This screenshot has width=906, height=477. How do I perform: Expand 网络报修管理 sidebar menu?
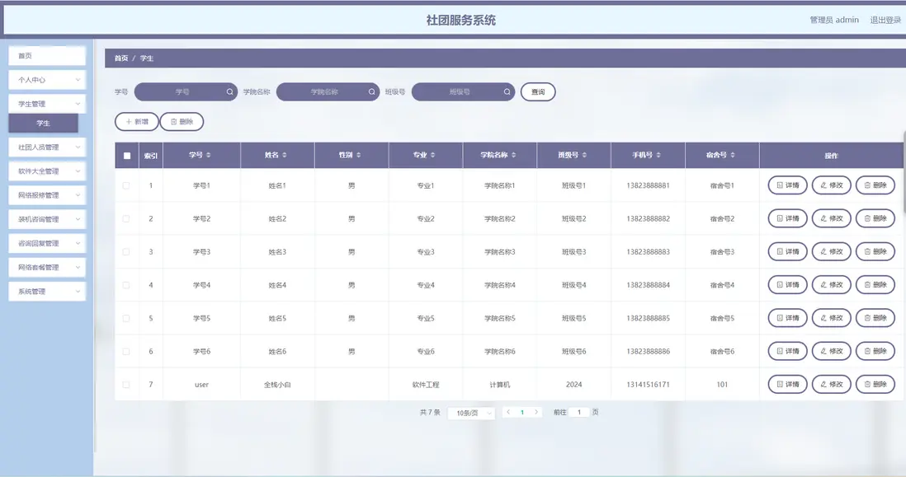pyautogui.click(x=47, y=195)
